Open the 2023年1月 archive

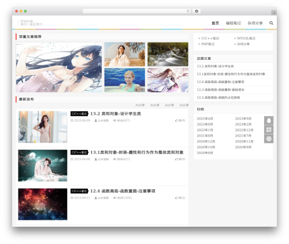[x=205, y=130]
